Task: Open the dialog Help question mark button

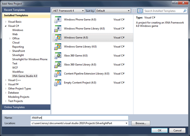Action: click(175, 3)
